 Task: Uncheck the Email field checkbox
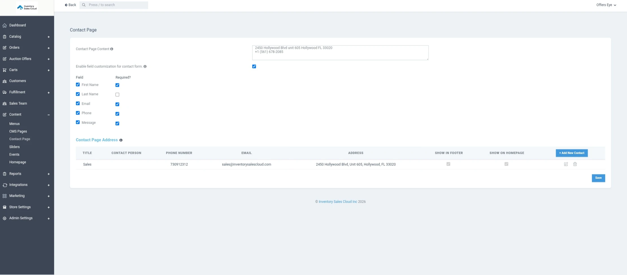point(78,103)
